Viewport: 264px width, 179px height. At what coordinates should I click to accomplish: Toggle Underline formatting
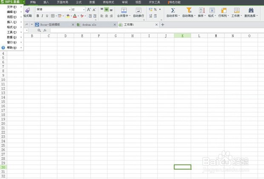[x=47, y=16]
